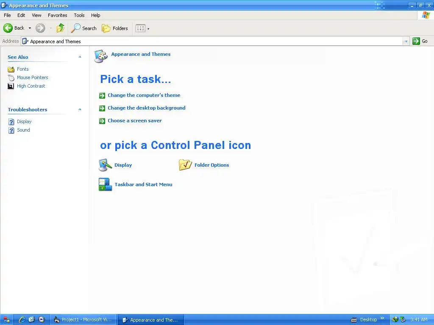Open the High Contrast link
This screenshot has height=325, width=434.
pos(31,86)
